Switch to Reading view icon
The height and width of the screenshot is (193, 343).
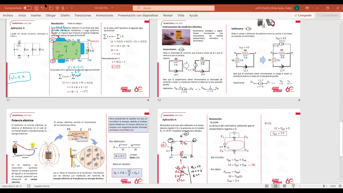click(x=285, y=186)
